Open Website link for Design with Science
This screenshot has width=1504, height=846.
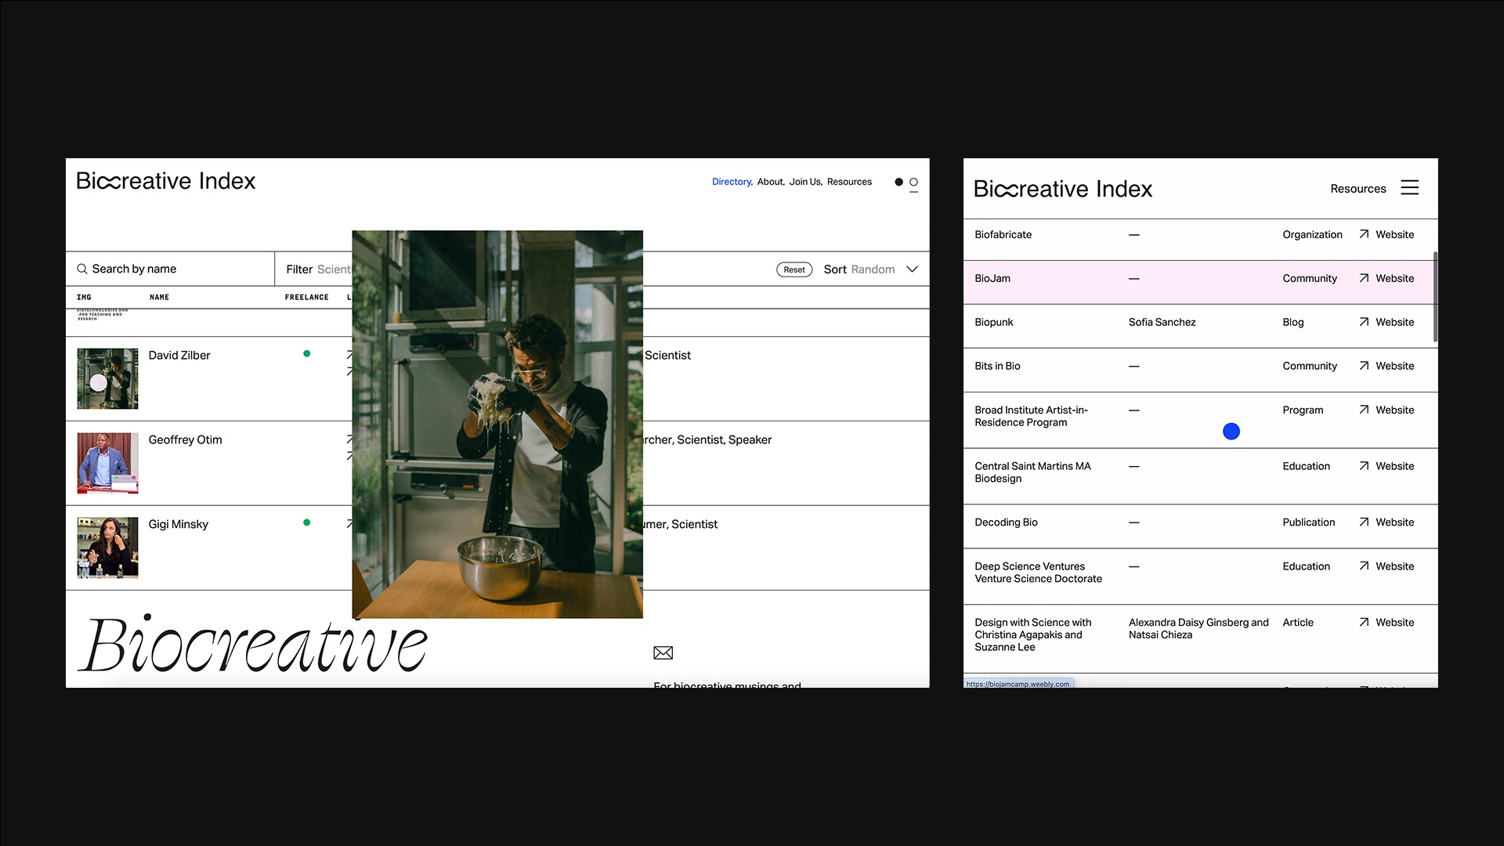point(1395,622)
